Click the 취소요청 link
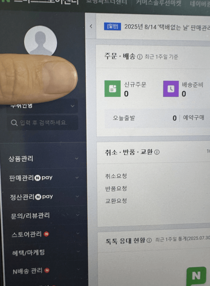Screen dimensions: 210x286 coord(116,176)
